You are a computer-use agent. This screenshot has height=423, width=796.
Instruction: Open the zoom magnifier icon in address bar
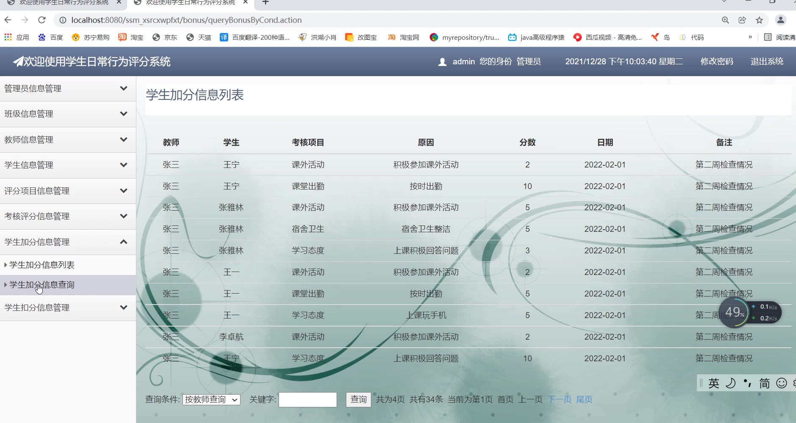click(x=725, y=20)
